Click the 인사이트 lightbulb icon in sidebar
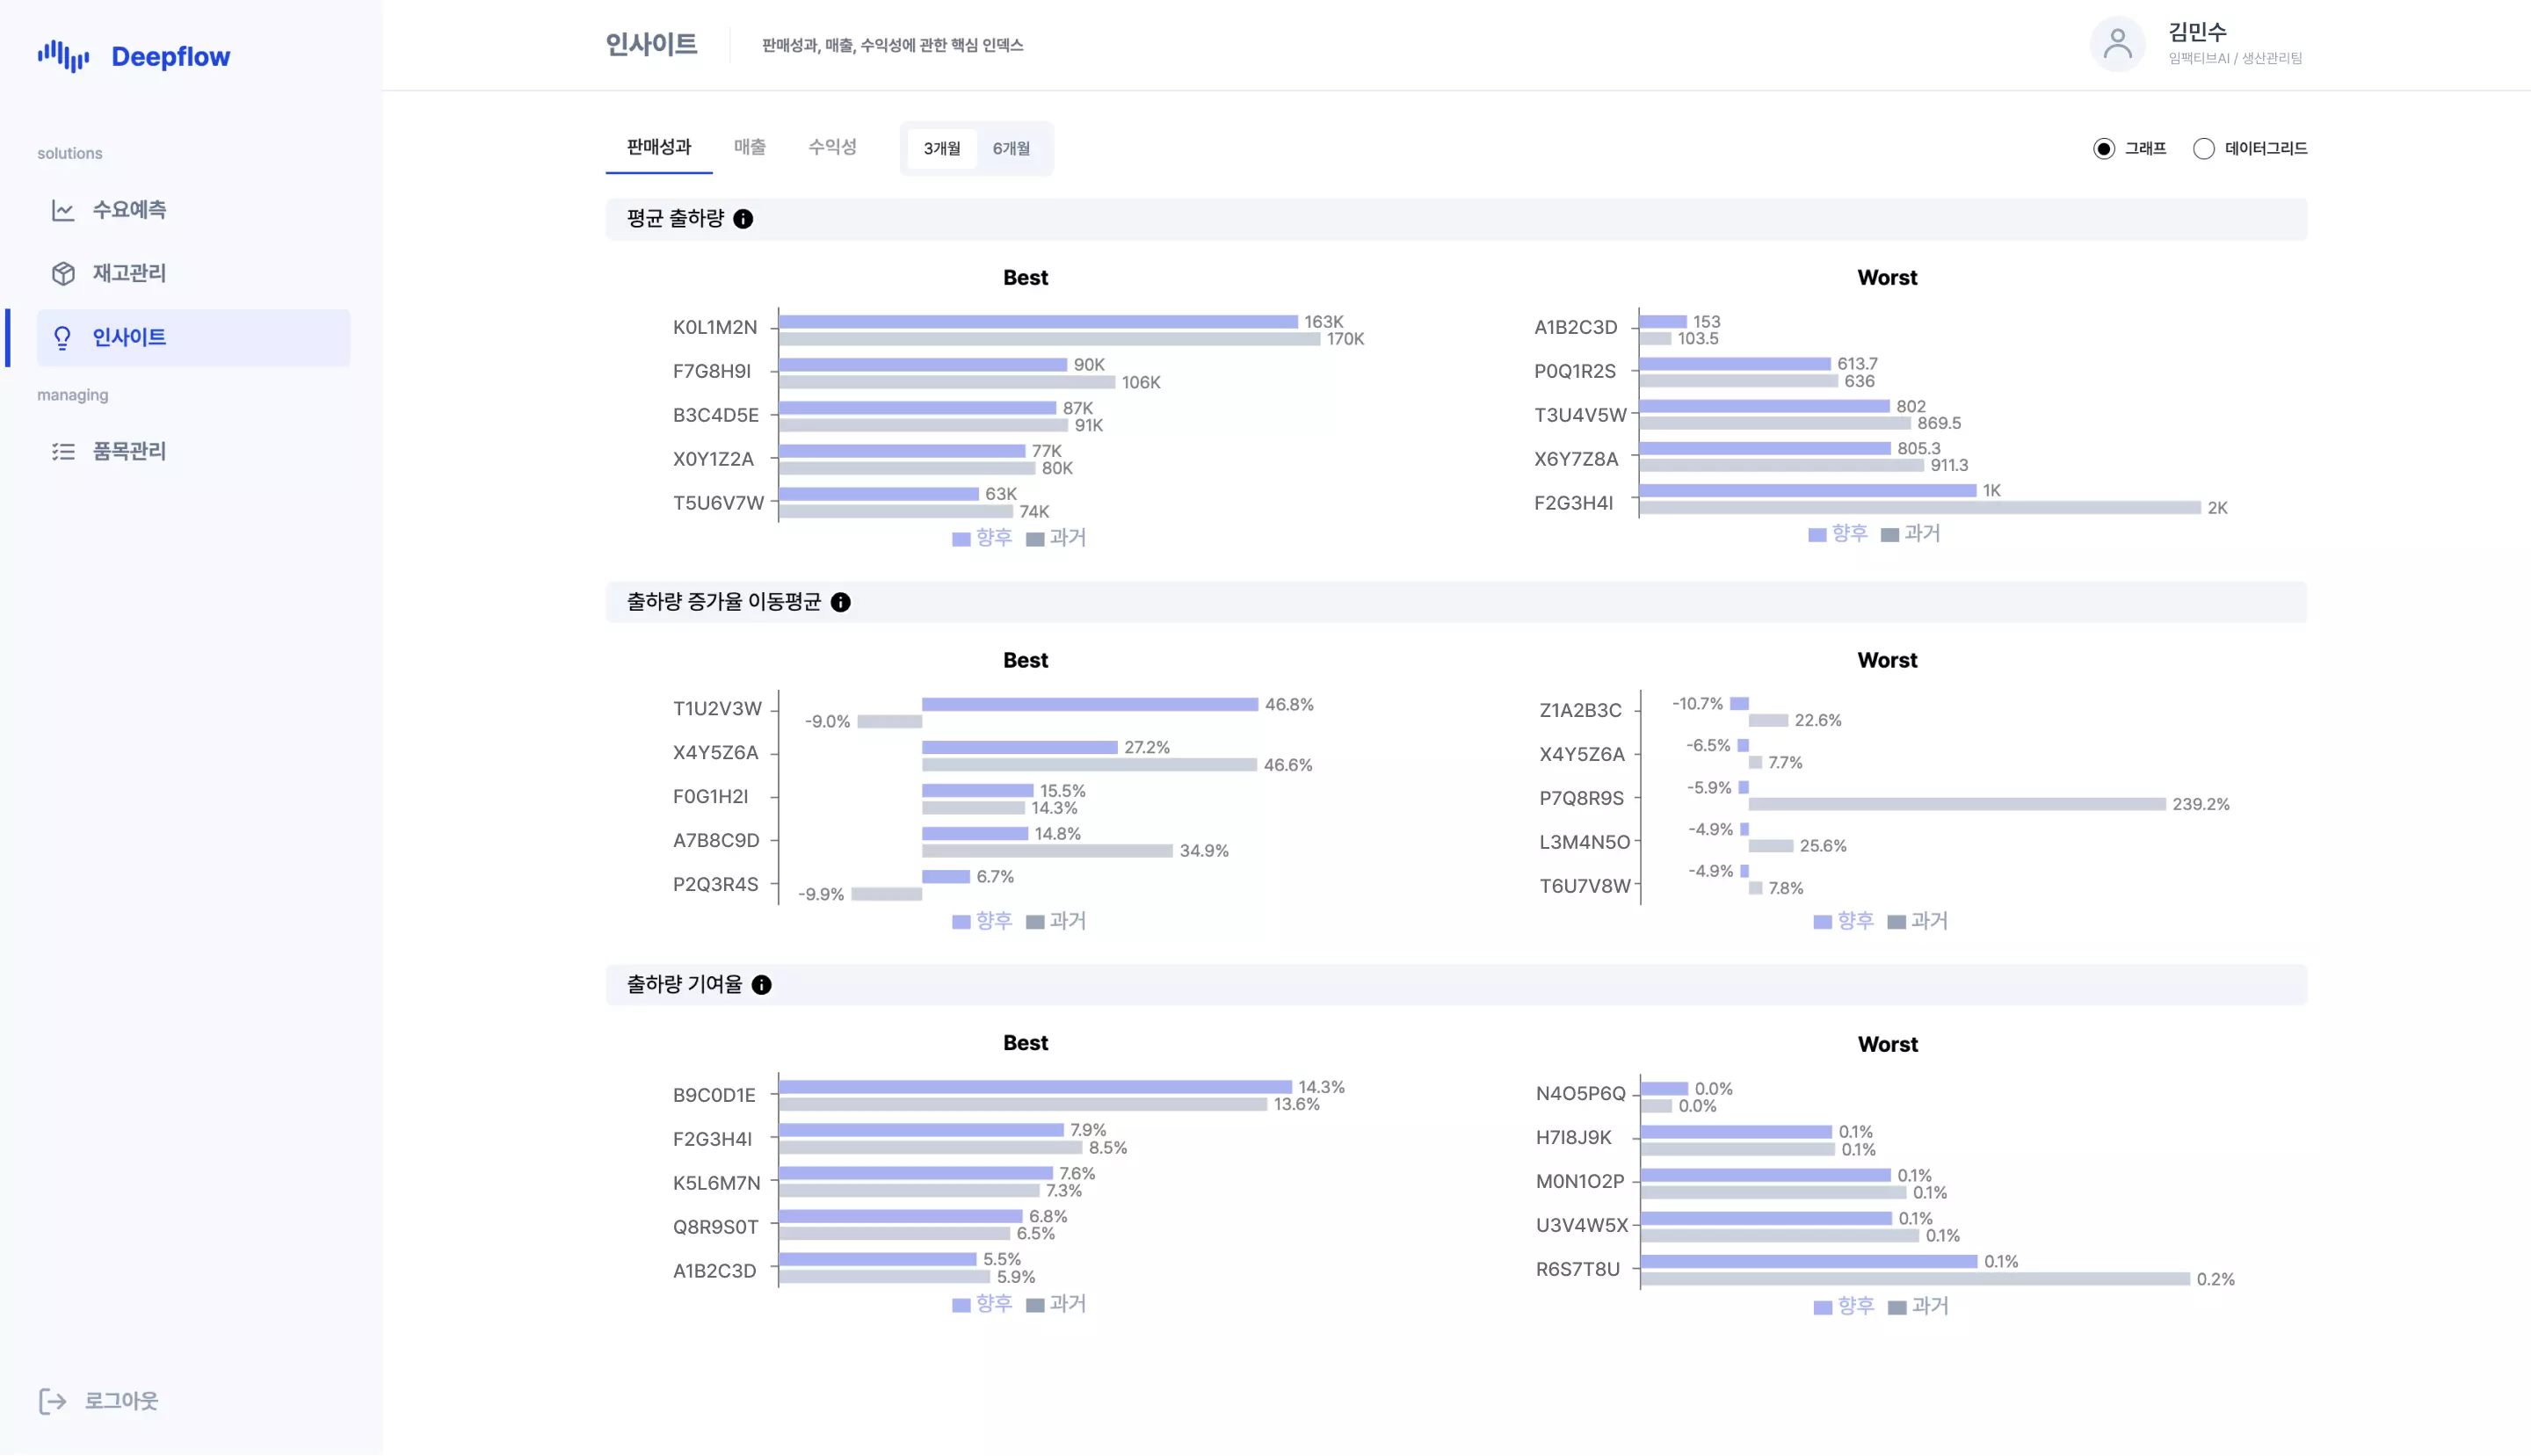The width and height of the screenshot is (2531, 1456). tap(63, 338)
